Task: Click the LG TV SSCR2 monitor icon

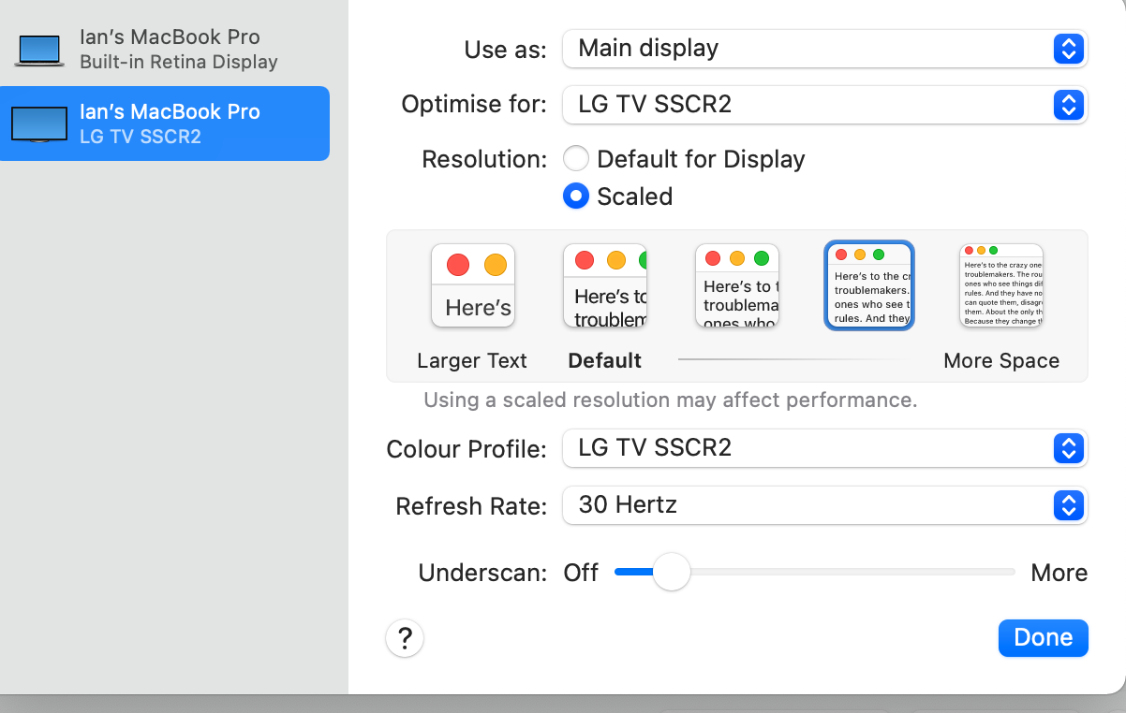Action: click(39, 124)
